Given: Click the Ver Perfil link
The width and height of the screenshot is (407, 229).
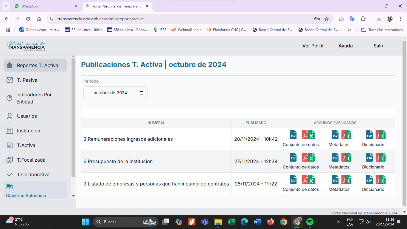Looking at the screenshot, I should [313, 46].
